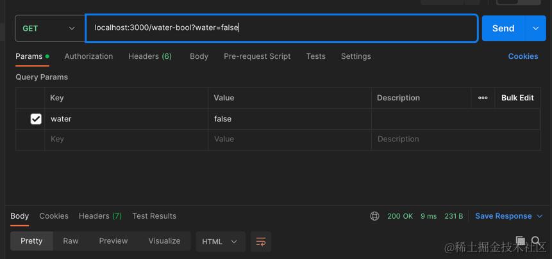
Task: Select the response Headers (7) tab
Action: coord(100,216)
